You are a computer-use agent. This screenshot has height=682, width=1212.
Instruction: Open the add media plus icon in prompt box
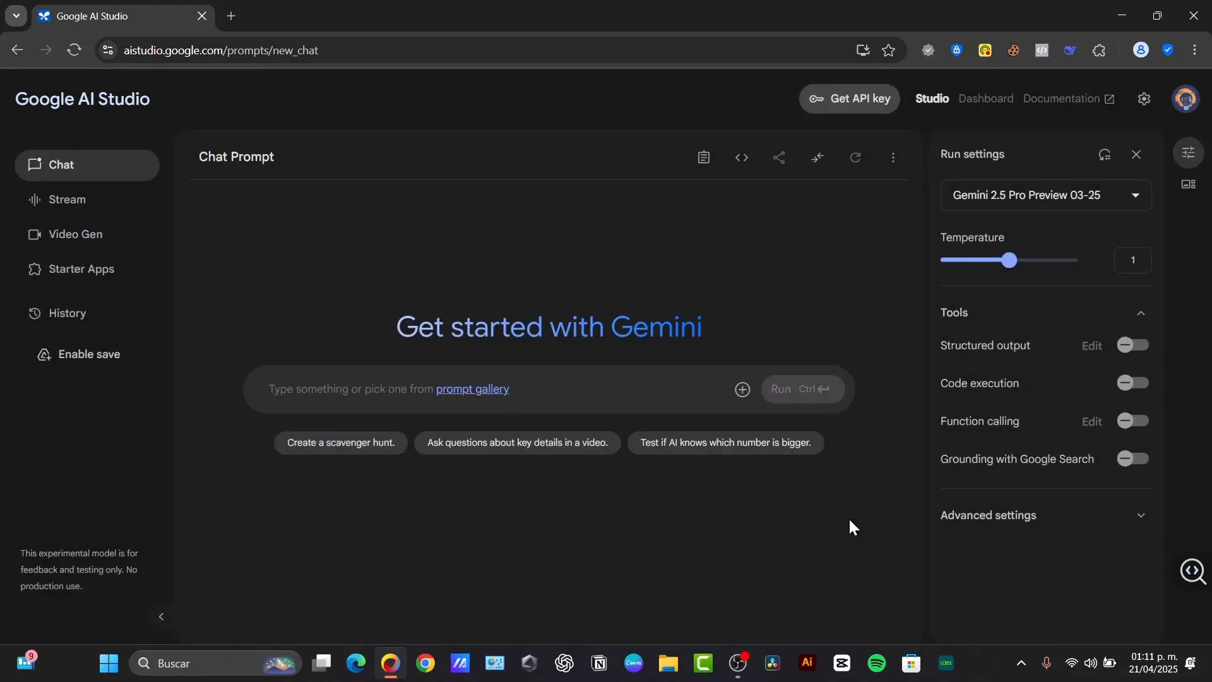coord(742,390)
